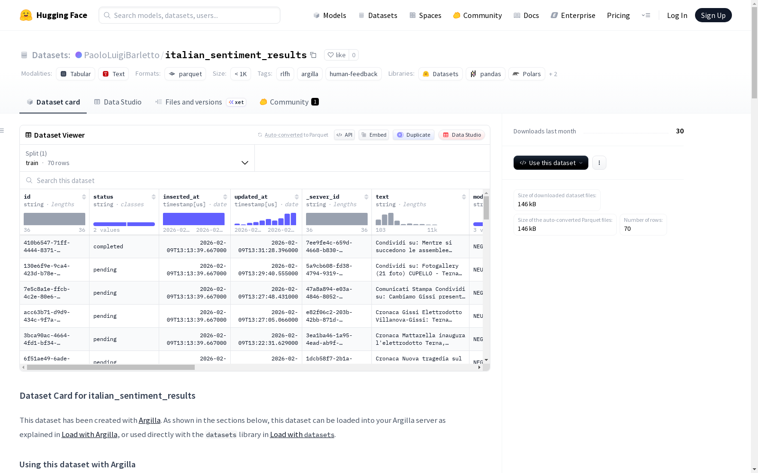Open Community in top navigation
Image resolution: width=758 pixels, height=473 pixels.
click(478, 15)
